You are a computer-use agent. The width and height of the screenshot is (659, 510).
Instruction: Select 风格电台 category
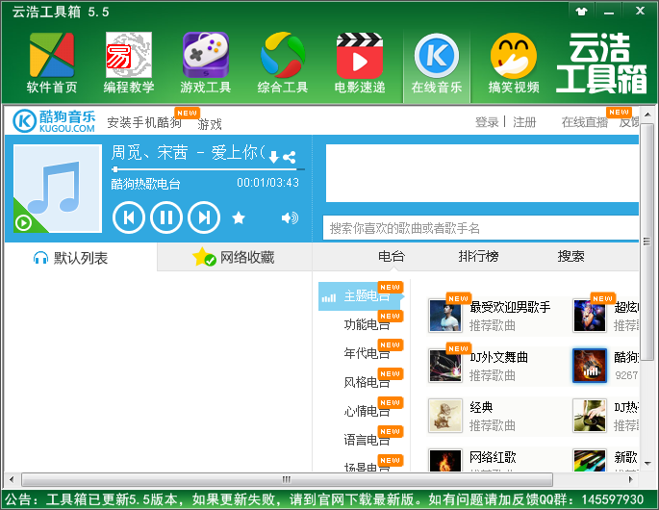point(367,382)
